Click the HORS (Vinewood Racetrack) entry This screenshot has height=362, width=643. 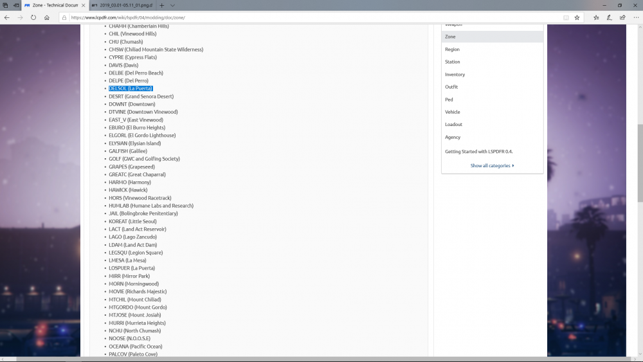point(140,198)
